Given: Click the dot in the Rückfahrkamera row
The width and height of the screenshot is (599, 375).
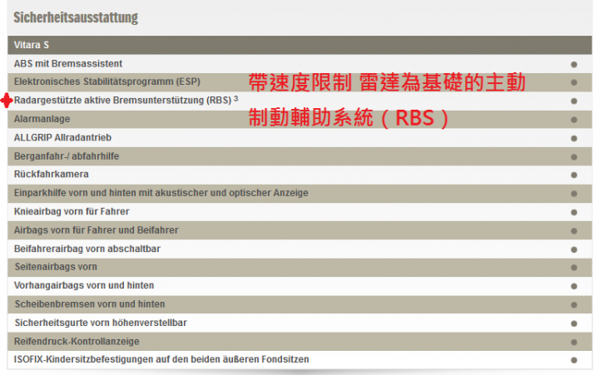Looking at the screenshot, I should tap(574, 175).
